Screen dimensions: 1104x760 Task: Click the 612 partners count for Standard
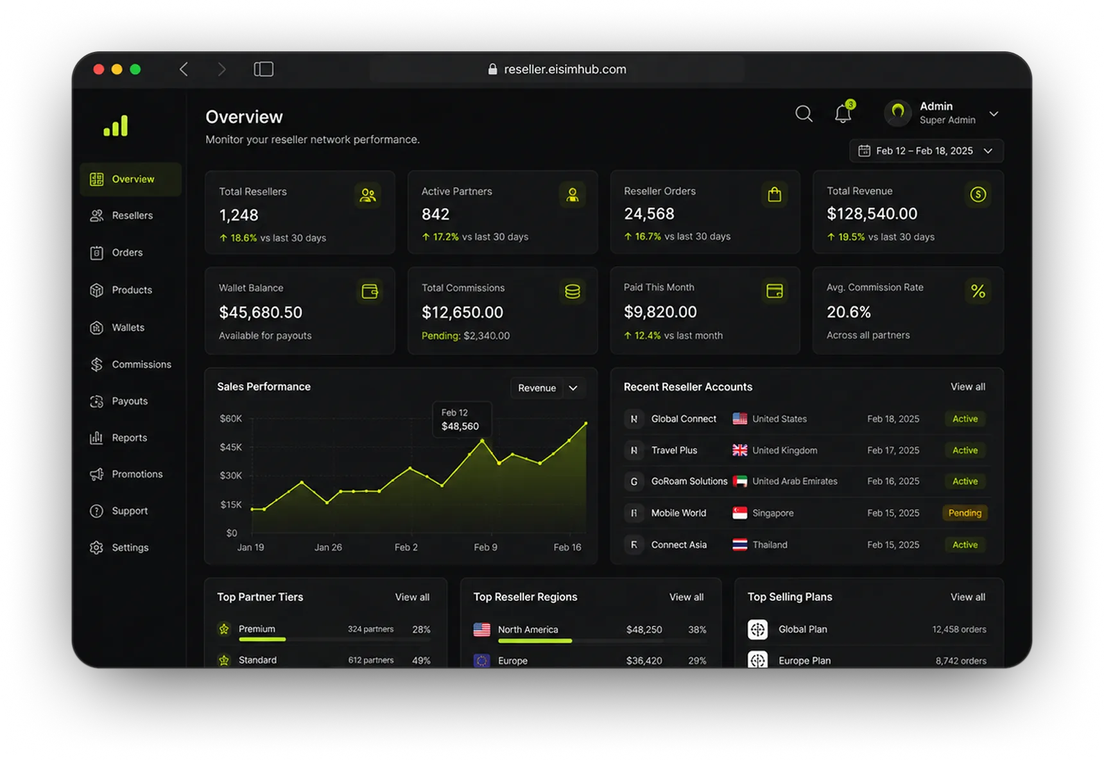coord(370,660)
